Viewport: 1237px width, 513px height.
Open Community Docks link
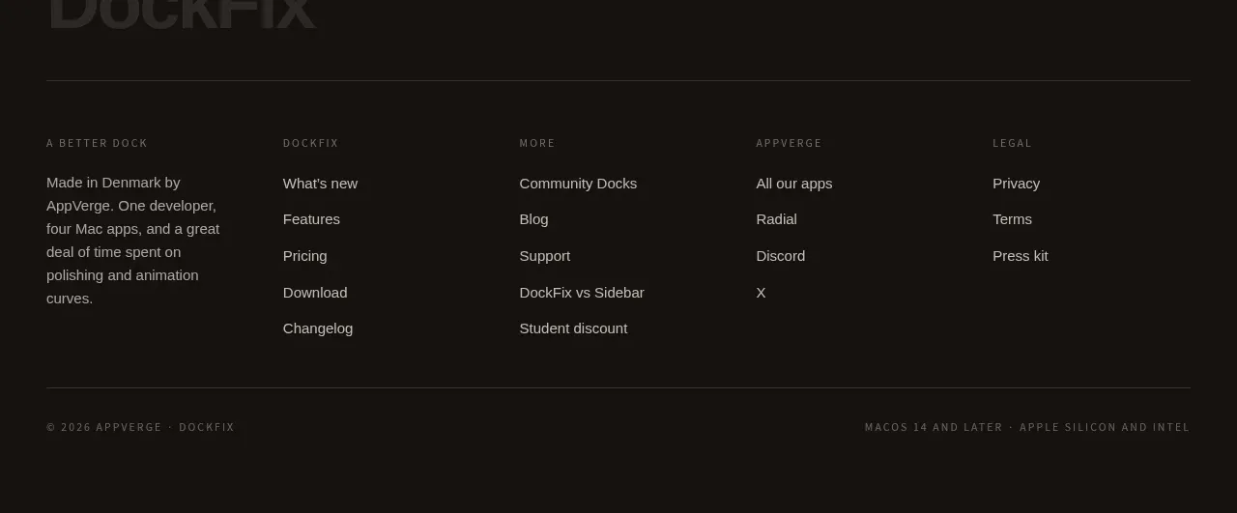click(x=578, y=184)
